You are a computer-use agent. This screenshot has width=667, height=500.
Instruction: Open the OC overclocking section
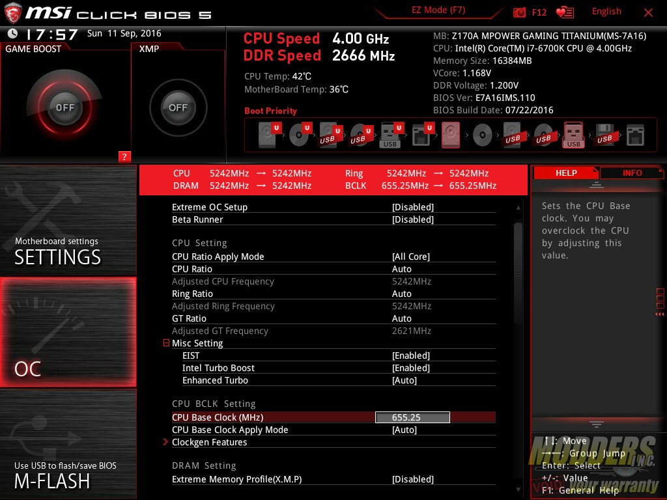click(x=68, y=332)
